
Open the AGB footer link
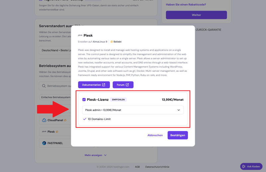coord(137,167)
